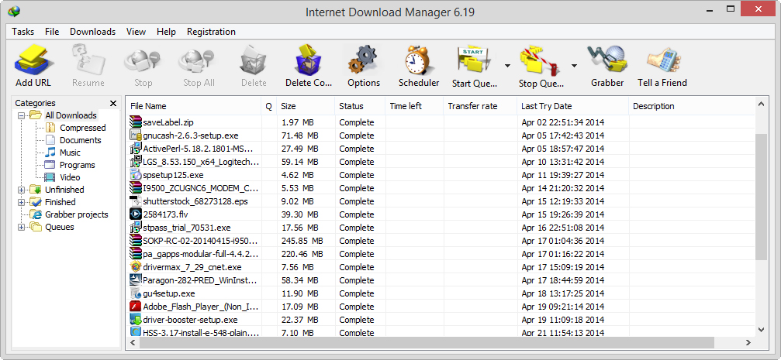Sort by Status column header
781x360 pixels.
pos(360,106)
